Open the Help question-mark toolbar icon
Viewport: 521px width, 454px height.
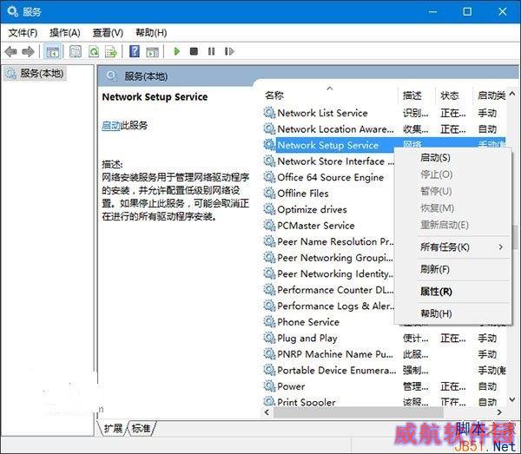click(135, 51)
